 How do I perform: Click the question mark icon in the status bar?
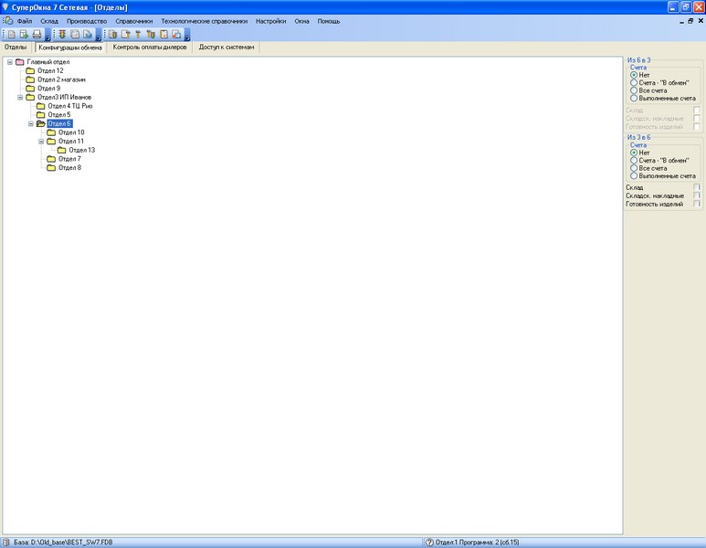429,543
